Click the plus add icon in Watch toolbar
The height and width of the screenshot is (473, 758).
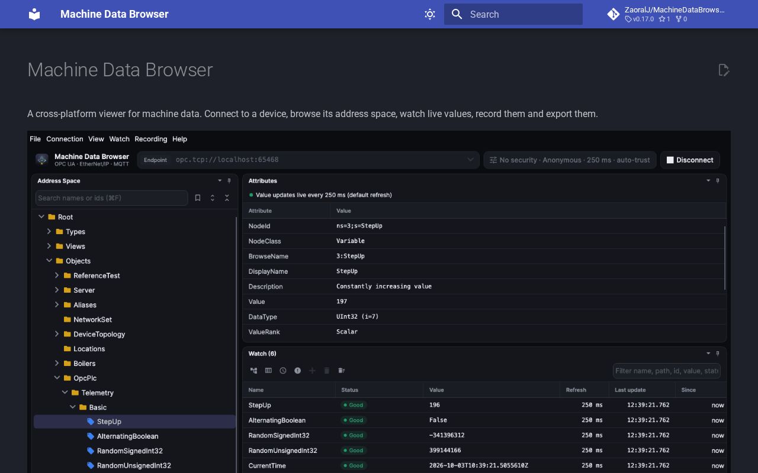(x=312, y=371)
